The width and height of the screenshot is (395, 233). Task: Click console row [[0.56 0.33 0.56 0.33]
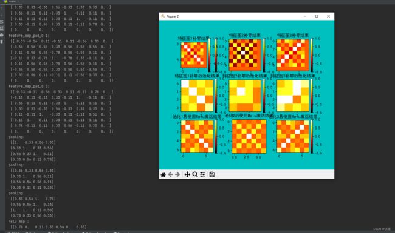33,171
